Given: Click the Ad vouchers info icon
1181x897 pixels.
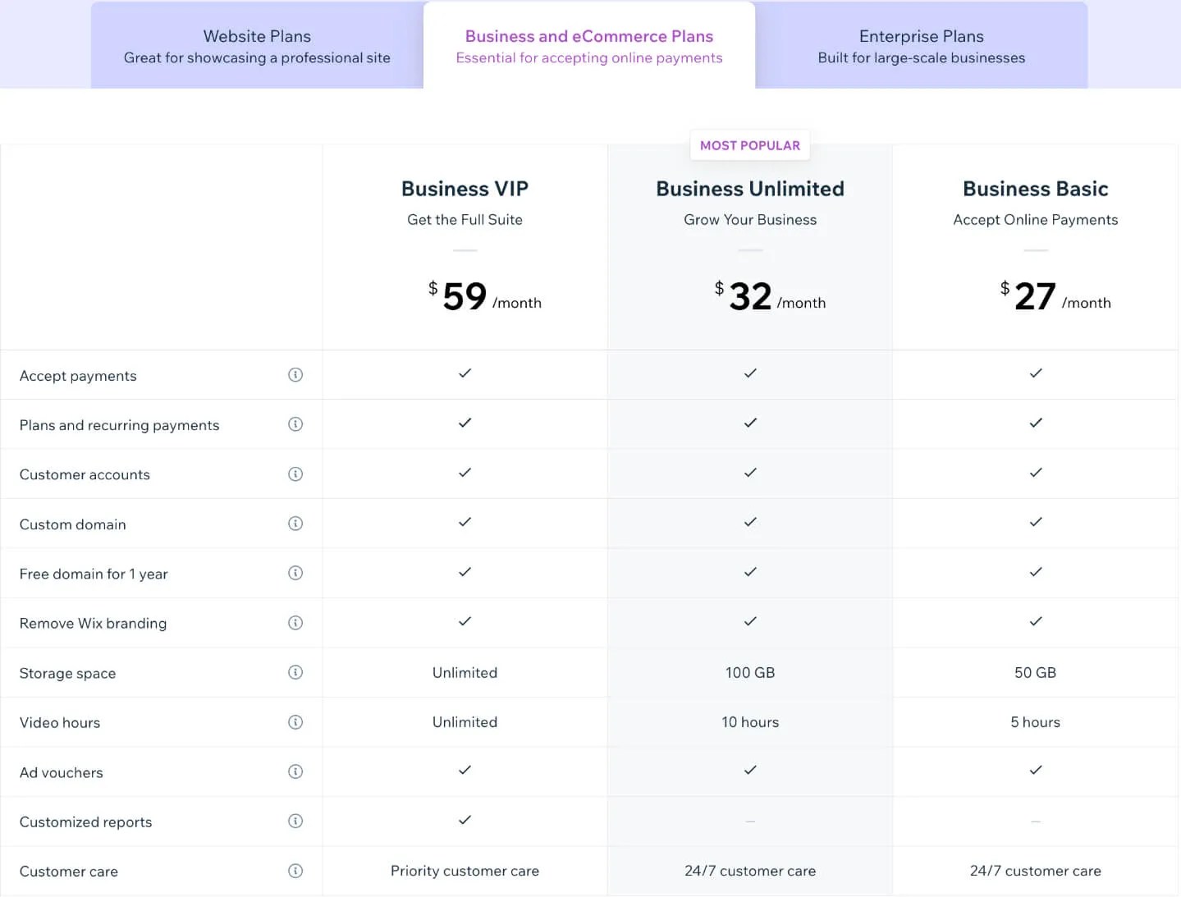Looking at the screenshot, I should pos(295,771).
